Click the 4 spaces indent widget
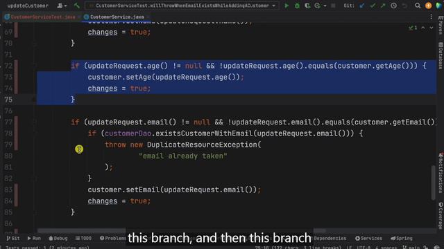Image resolution: width=444 pixels, height=249 pixels. click(386, 248)
